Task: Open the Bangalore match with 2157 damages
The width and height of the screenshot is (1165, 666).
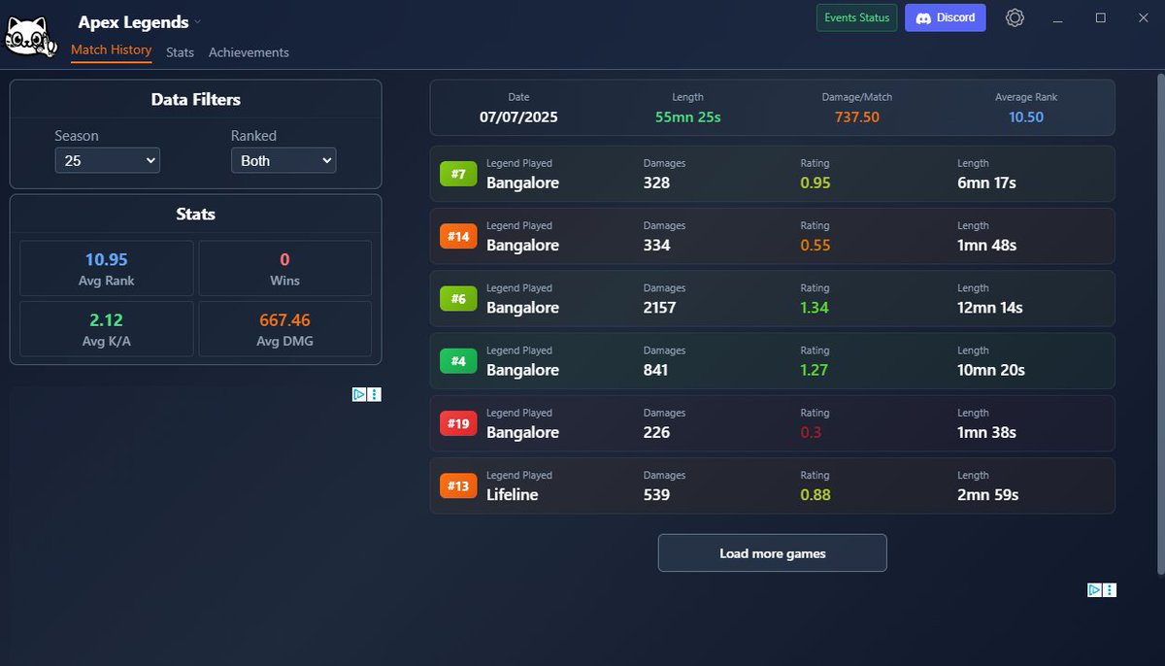Action: (x=773, y=298)
